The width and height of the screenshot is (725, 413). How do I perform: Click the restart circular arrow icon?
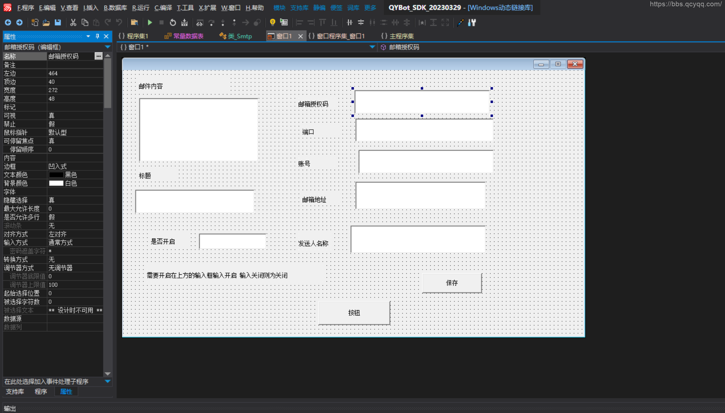173,23
